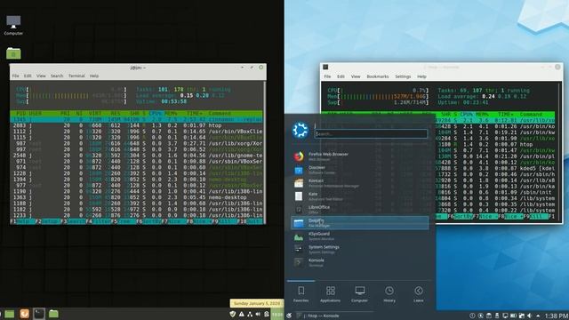The image size is (569, 320).
Task: Expand KDE system tray hidden icons arrow
Action: point(538,316)
